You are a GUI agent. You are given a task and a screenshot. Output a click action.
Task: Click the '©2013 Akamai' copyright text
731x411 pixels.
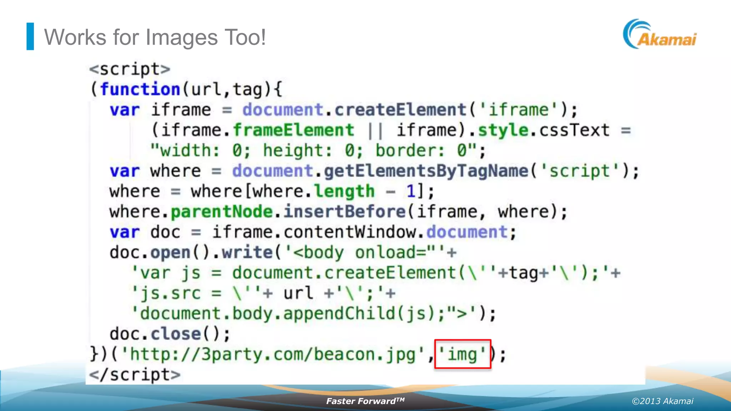(662, 401)
